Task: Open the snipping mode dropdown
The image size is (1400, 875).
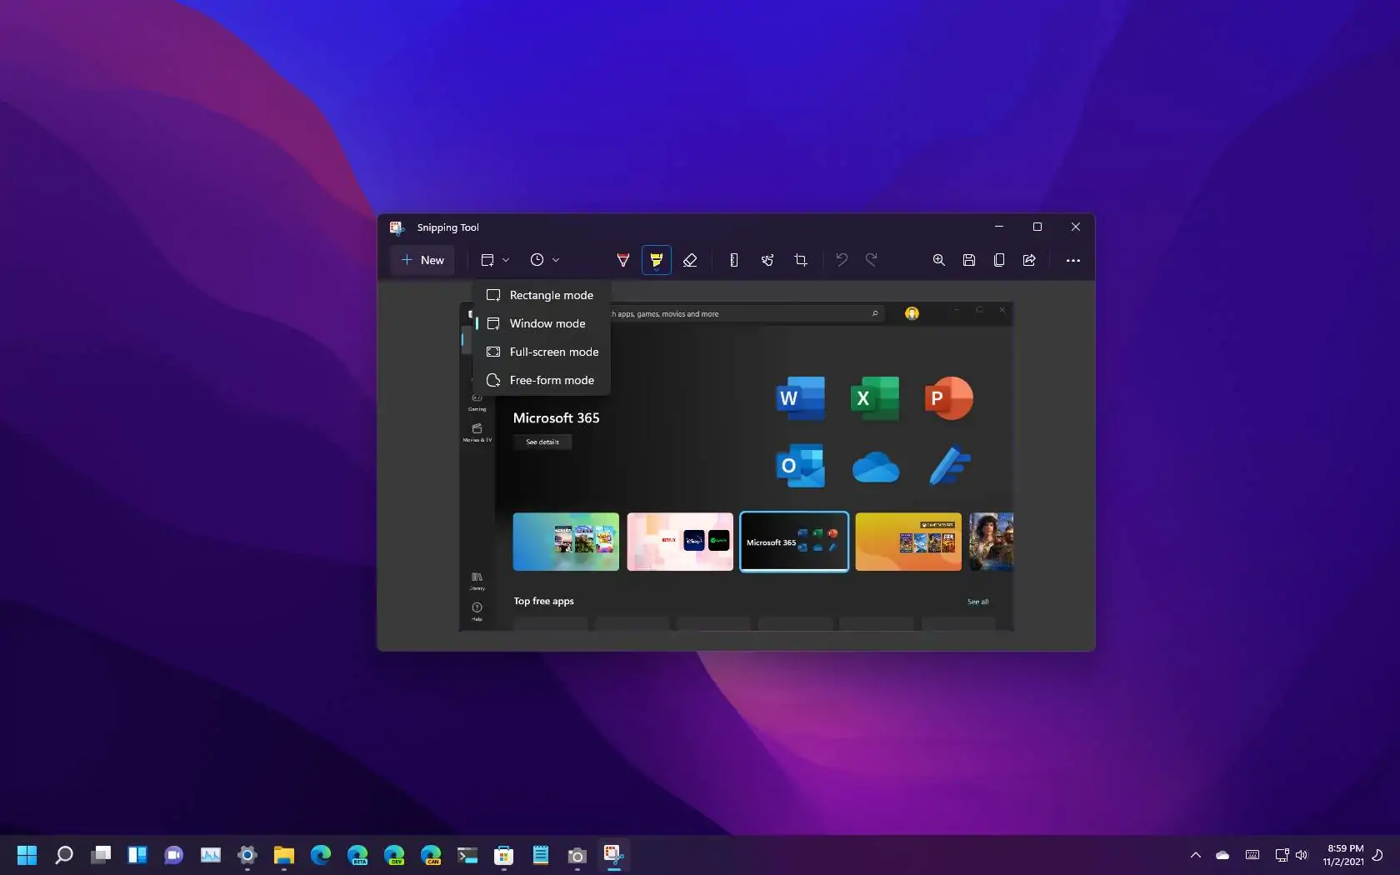Action: point(495,260)
